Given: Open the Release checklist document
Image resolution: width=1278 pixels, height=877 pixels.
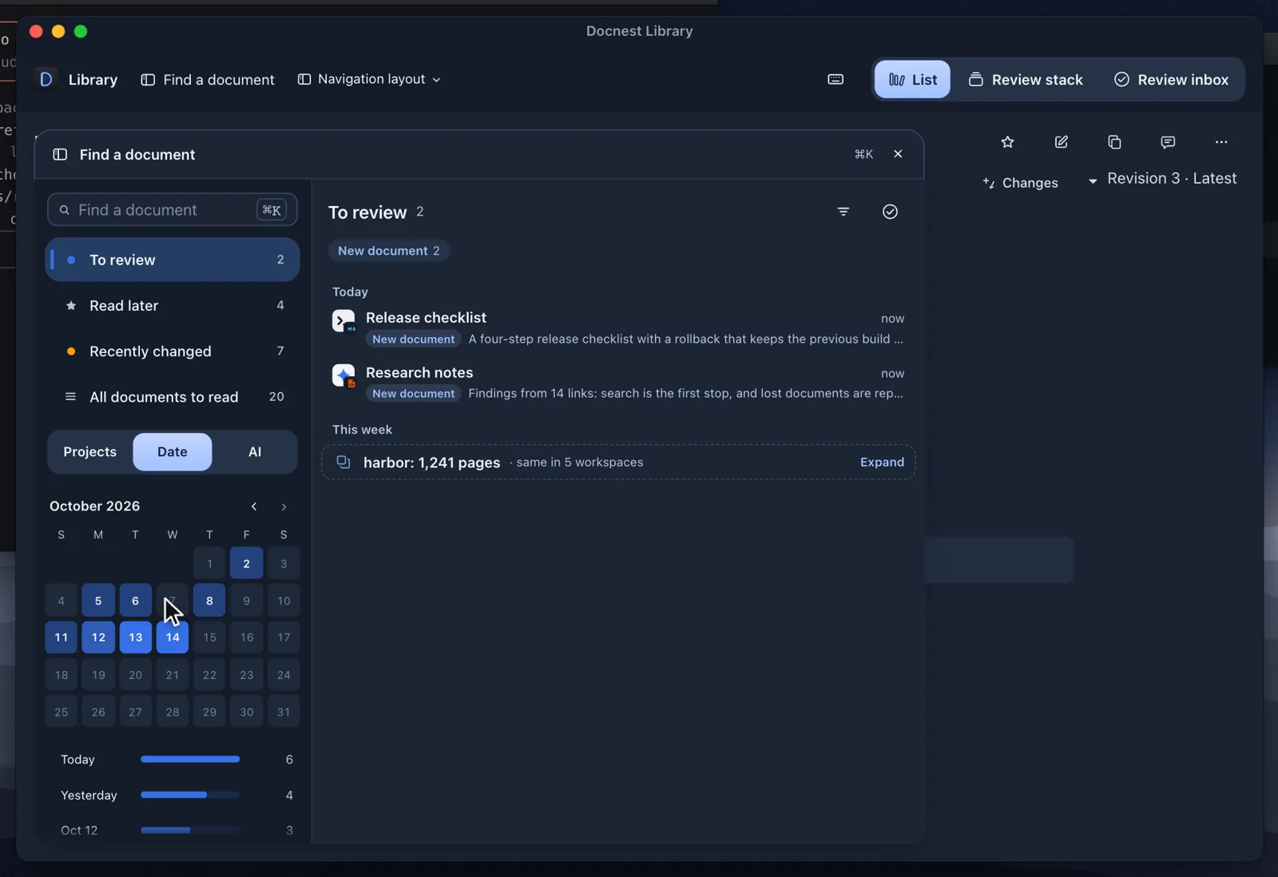Looking at the screenshot, I should [618, 328].
